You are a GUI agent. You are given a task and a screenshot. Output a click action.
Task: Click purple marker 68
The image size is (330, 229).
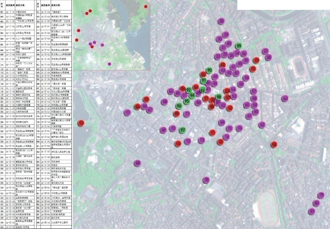point(164,102)
